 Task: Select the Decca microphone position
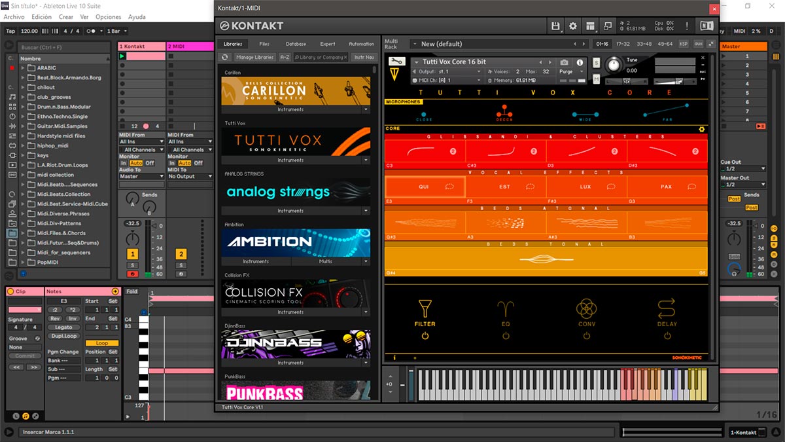[x=504, y=113]
